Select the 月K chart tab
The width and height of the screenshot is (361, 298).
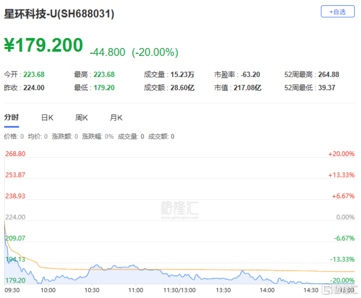click(x=116, y=117)
